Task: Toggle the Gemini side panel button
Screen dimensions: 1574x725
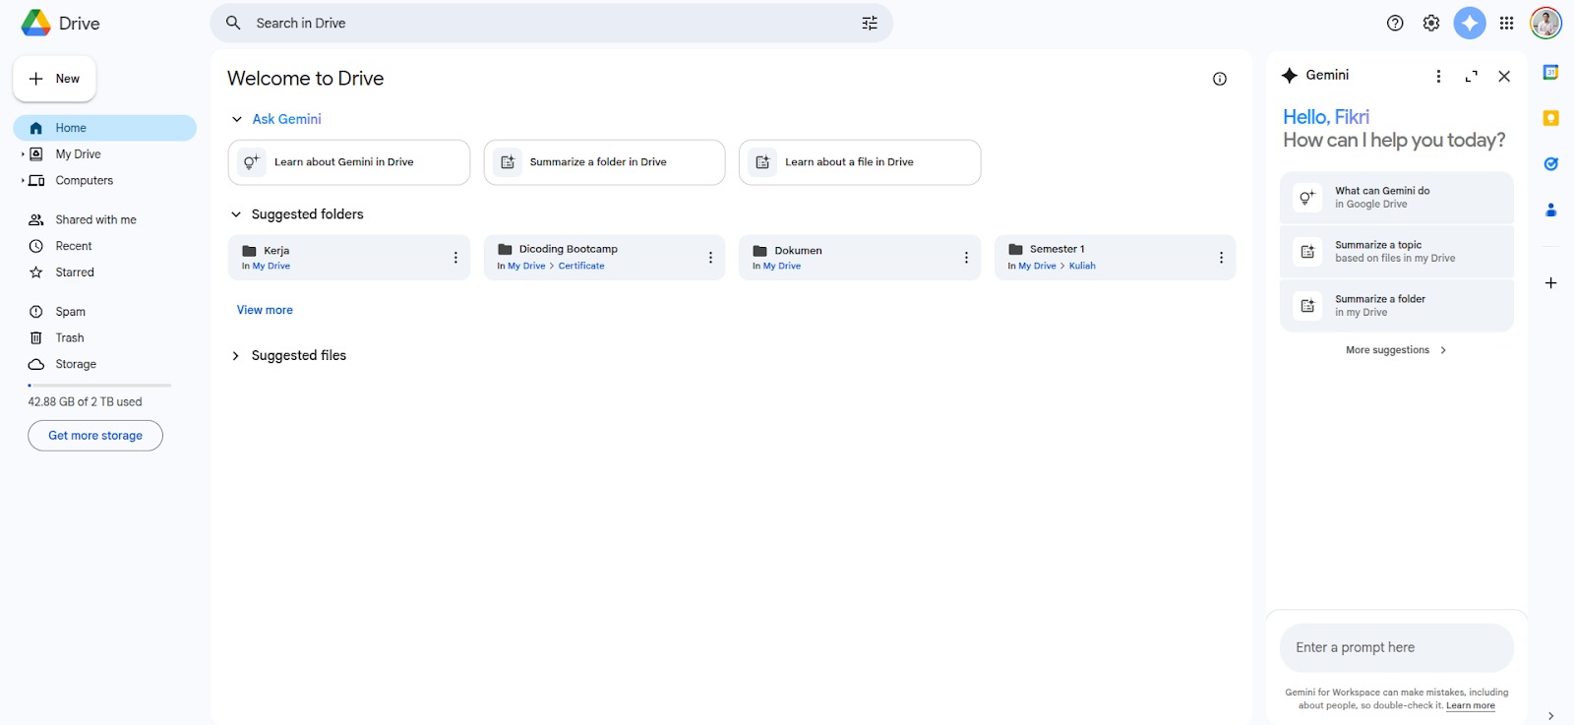Action: point(1470,23)
